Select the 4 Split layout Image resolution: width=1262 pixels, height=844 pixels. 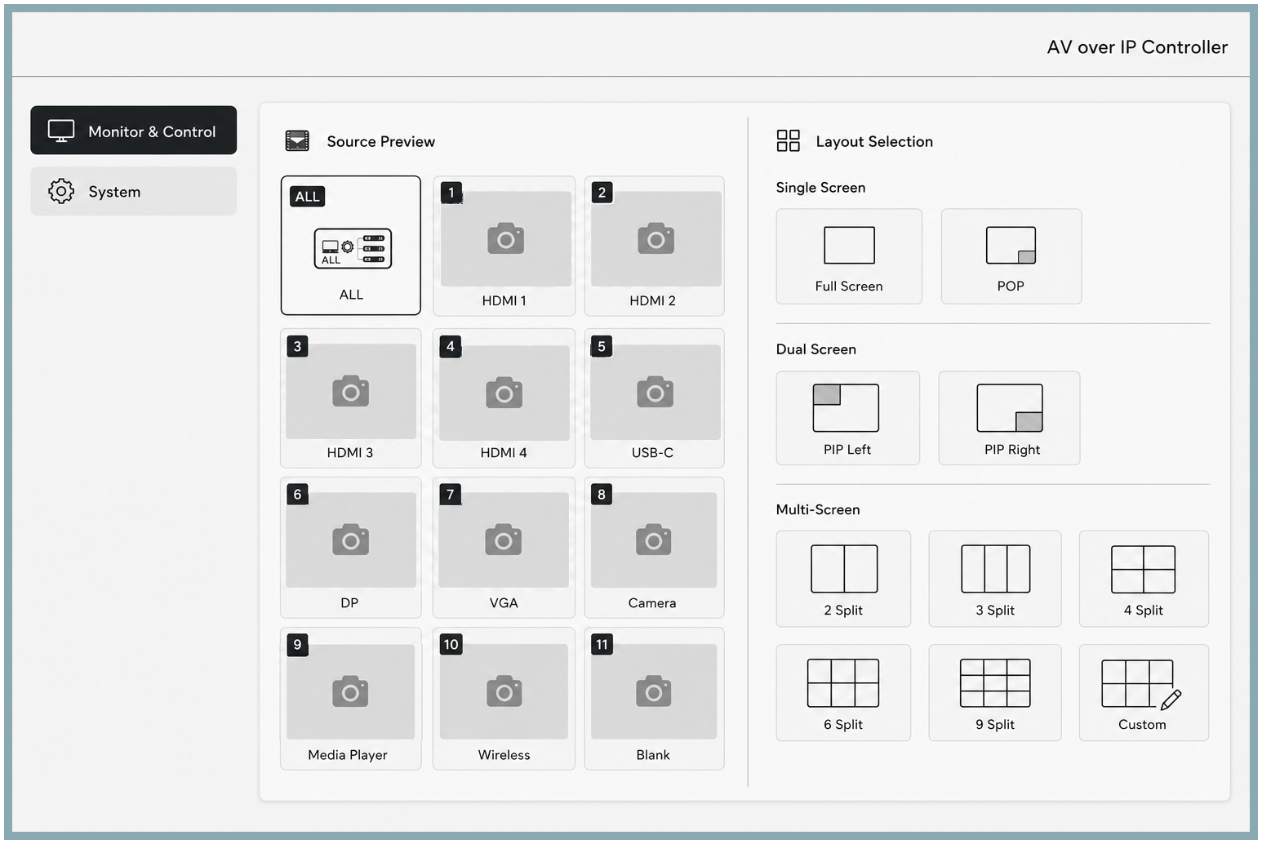point(1144,579)
